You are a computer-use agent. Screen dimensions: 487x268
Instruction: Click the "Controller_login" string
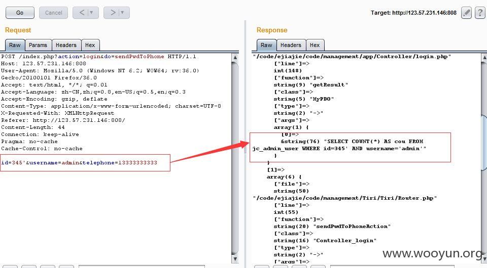344,241
